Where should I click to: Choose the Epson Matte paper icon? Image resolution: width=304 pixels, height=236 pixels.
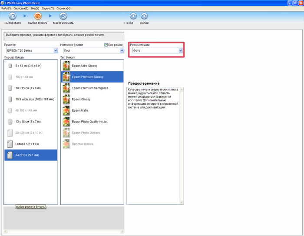click(66, 110)
